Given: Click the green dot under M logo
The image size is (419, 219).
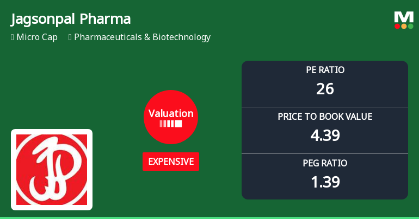Looking at the screenshot, I should click(411, 26).
